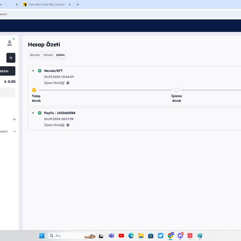Image resolution: width=241 pixels, height=241 pixels.
Task: Click the green arrow icon beside Payfix
Action: [x=40, y=113]
